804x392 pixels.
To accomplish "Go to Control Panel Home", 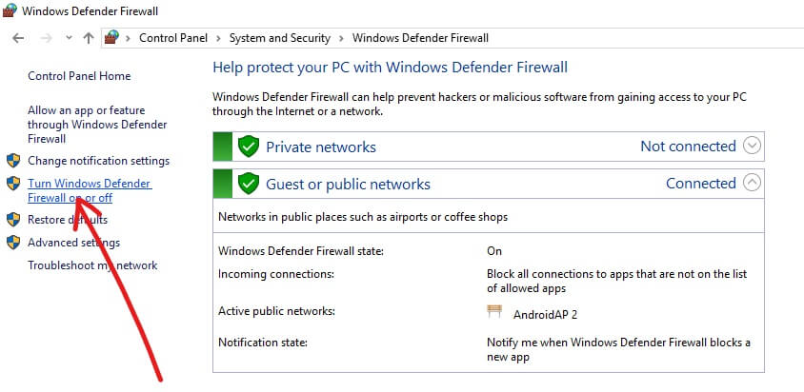I will [79, 76].
